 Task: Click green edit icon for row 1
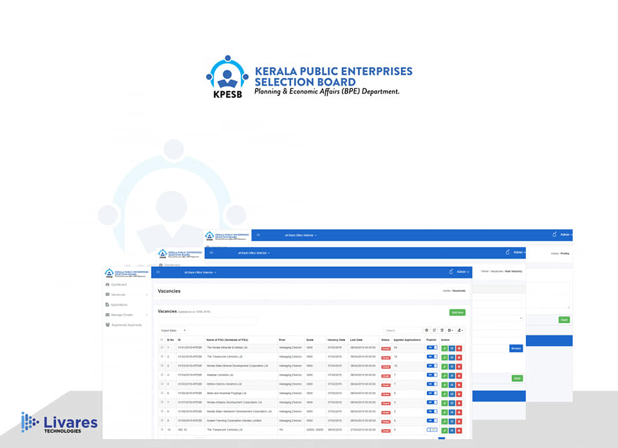[445, 349]
